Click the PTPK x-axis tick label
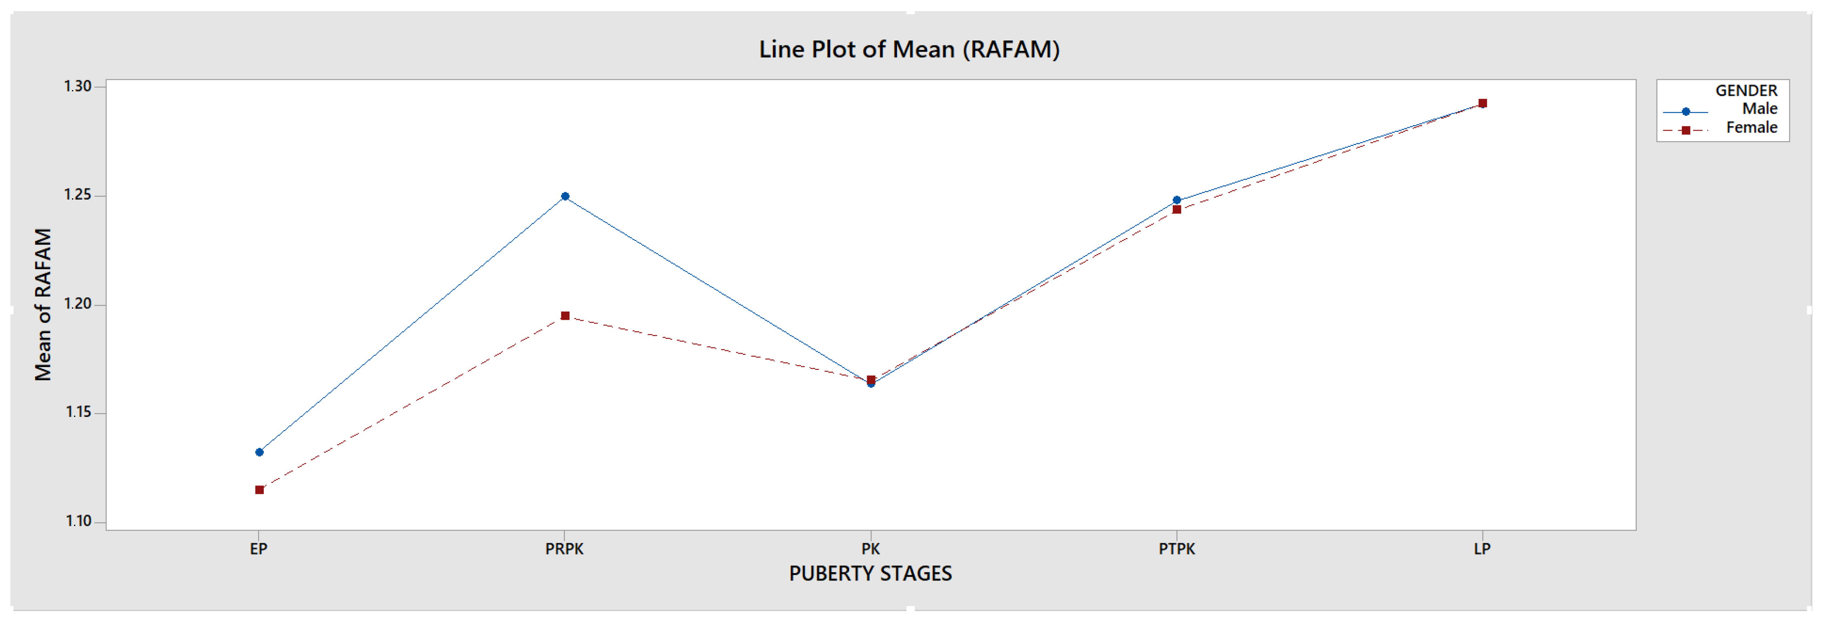The image size is (1825, 621). (x=1177, y=549)
